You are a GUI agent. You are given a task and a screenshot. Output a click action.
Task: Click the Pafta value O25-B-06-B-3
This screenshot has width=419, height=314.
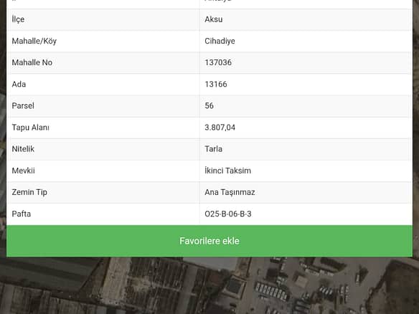(228, 214)
